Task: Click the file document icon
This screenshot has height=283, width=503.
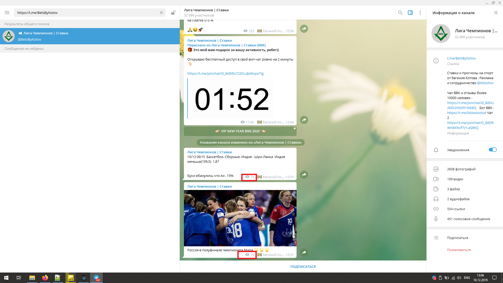Action: coord(436,189)
